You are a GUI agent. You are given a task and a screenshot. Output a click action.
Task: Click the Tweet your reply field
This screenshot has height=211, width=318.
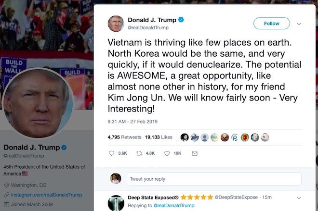[214, 179]
